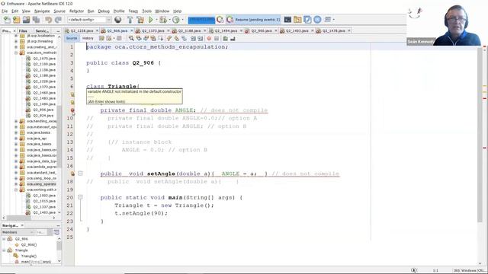
Task: Open the File menu
Action: [x=5, y=11]
